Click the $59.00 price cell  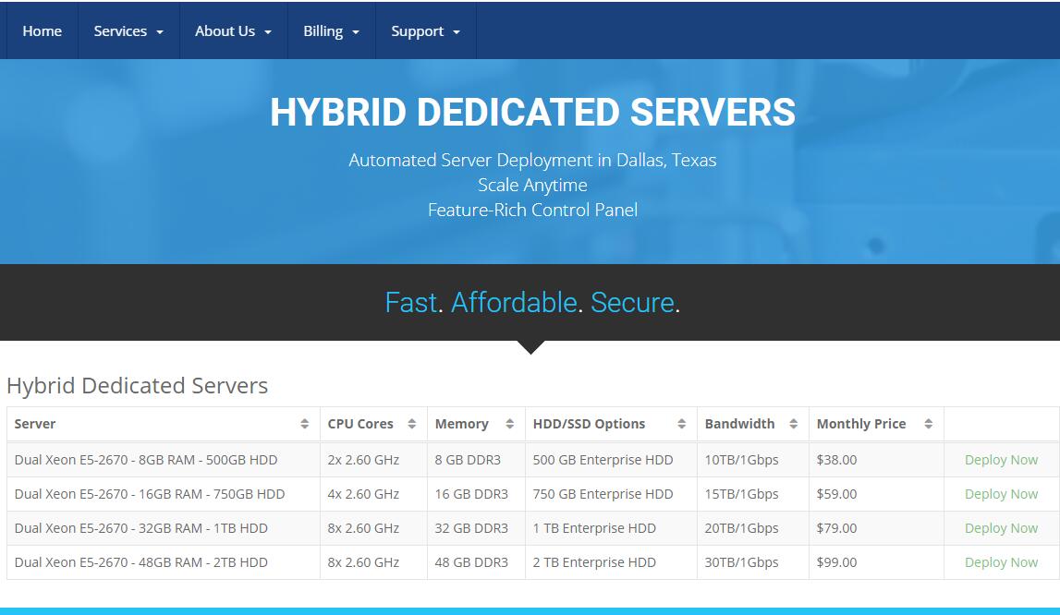coord(836,494)
